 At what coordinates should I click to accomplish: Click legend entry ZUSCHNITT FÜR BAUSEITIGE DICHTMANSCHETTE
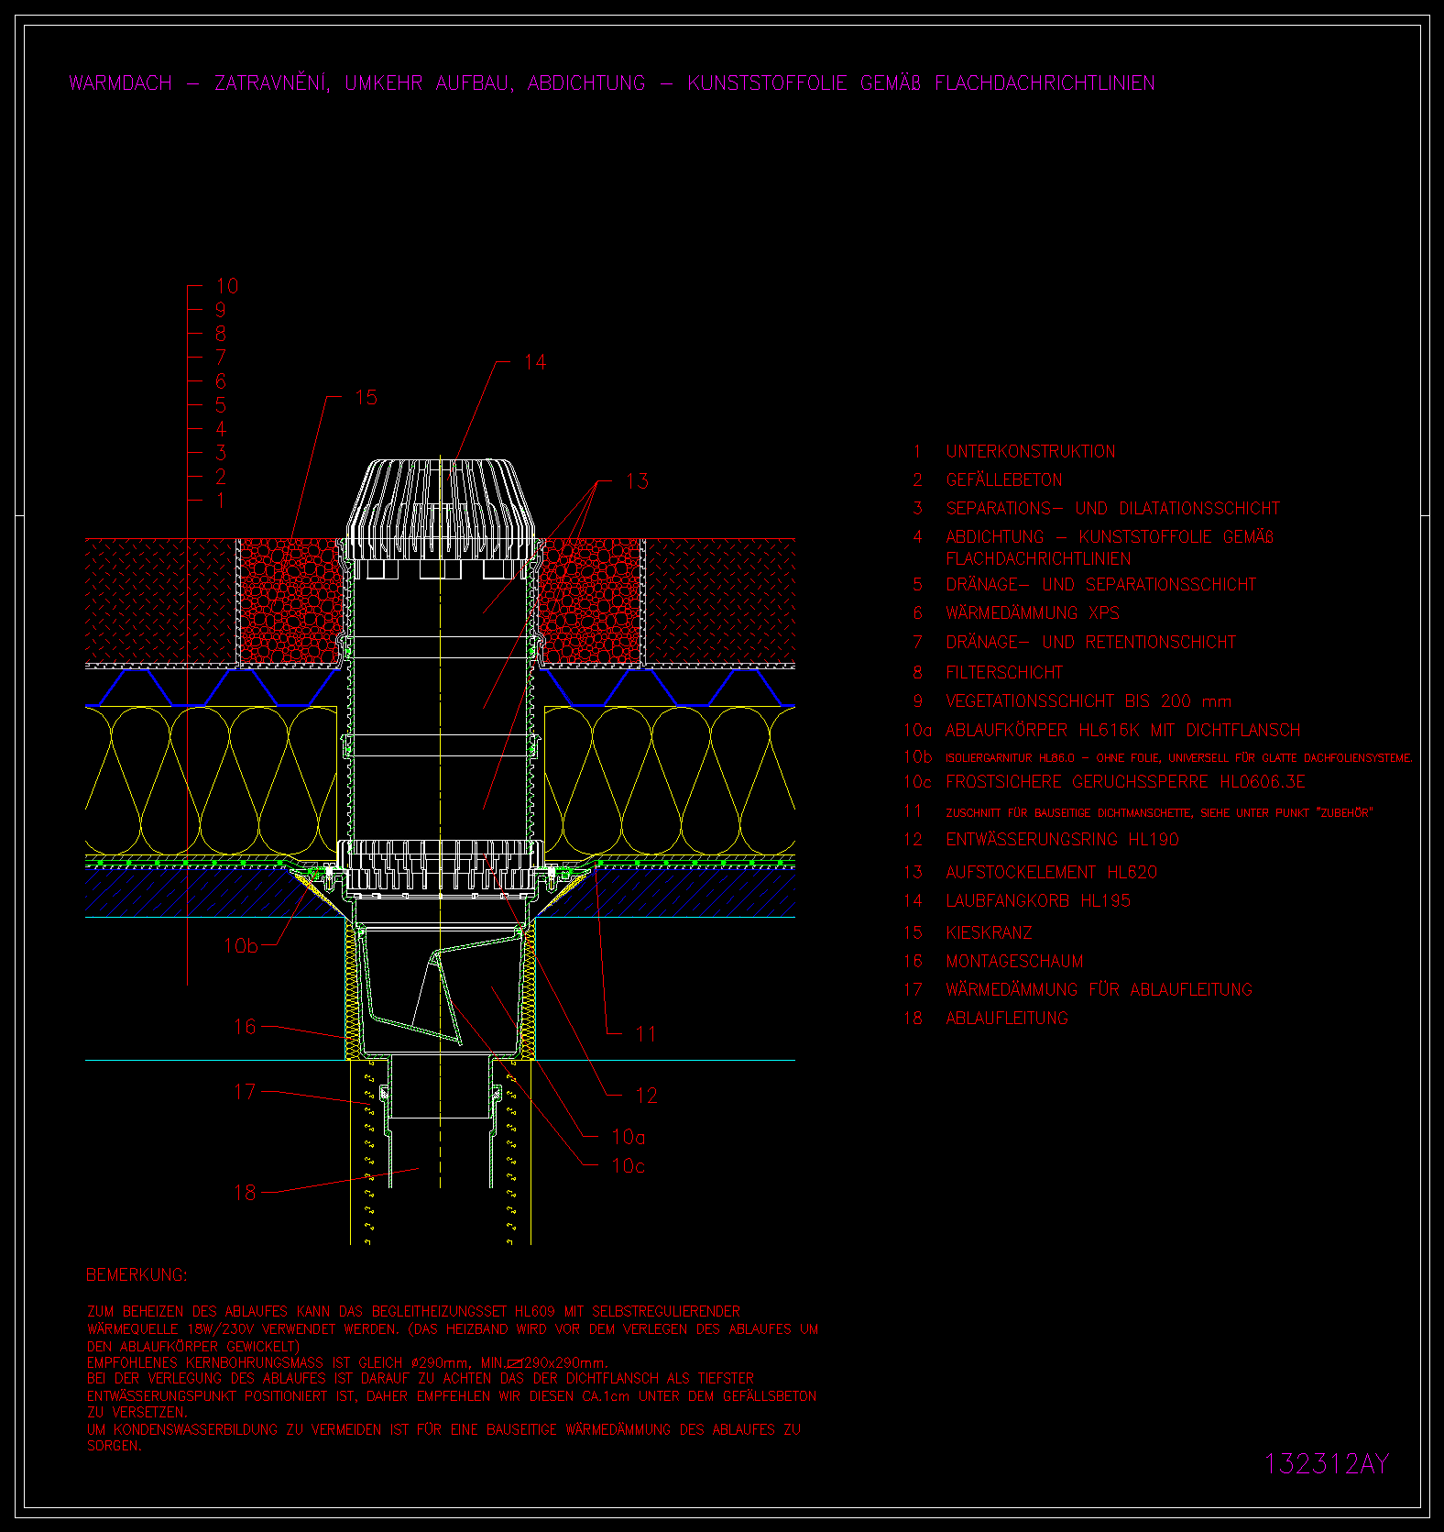pyautogui.click(x=1159, y=812)
